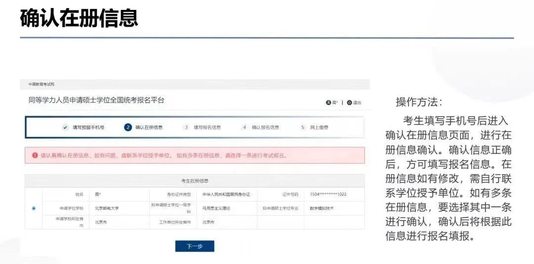Select the registration record radio button
The width and height of the screenshot is (534, 264).
(x=34, y=208)
